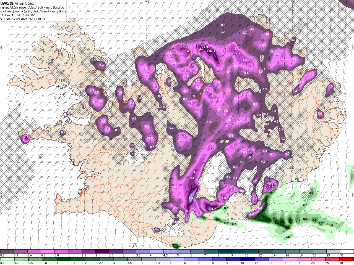This screenshot has height=265, width=354.
Task: Click the '(+40 h)' forecast offset text
Action: [x=40, y=19]
